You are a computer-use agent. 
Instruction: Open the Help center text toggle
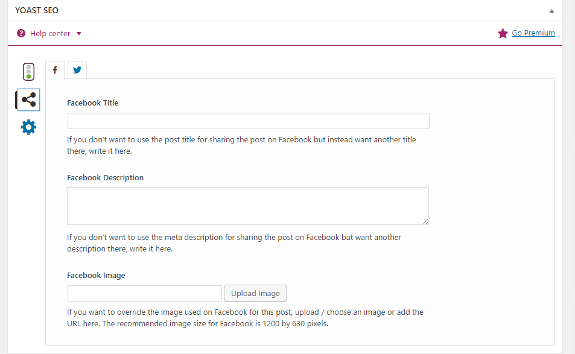[x=50, y=33]
